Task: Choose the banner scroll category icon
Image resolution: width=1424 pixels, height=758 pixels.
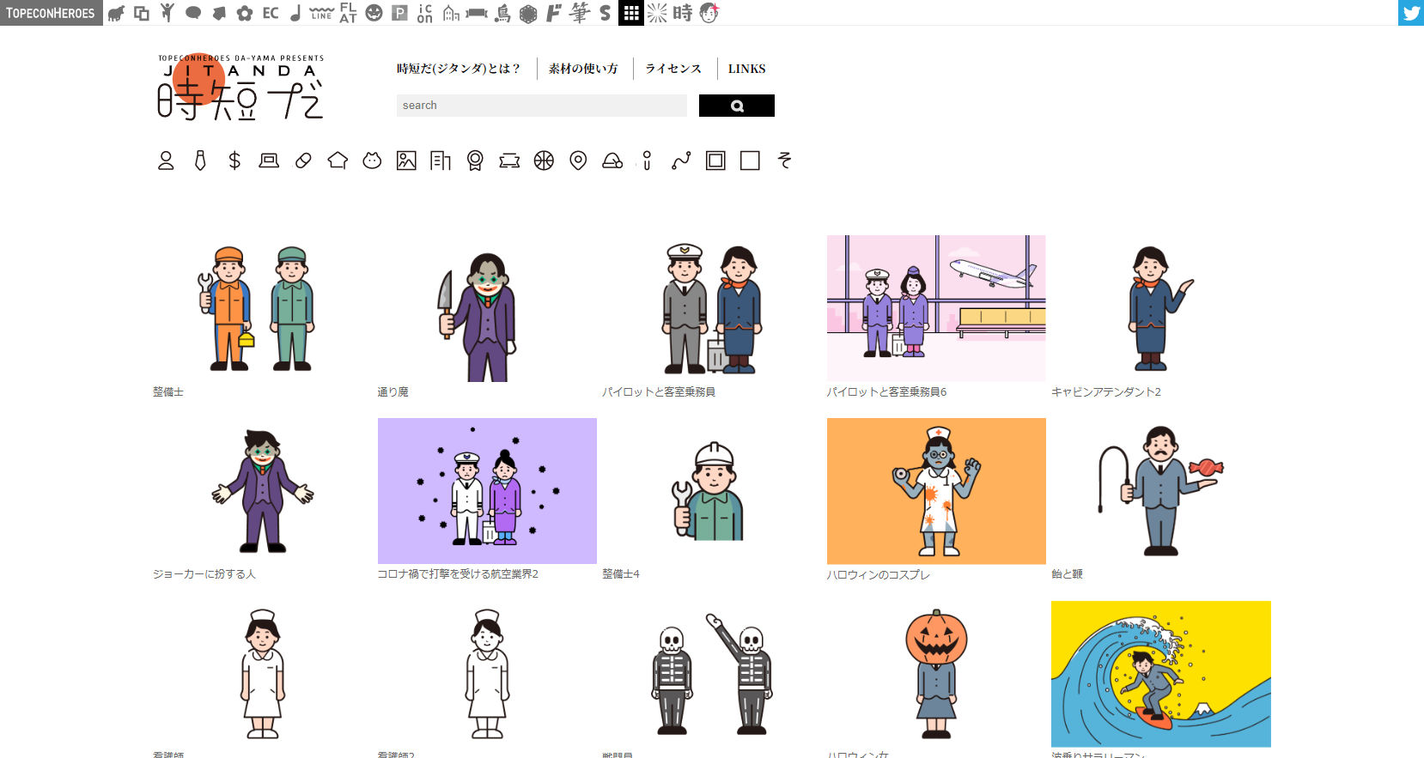Action: [x=509, y=161]
